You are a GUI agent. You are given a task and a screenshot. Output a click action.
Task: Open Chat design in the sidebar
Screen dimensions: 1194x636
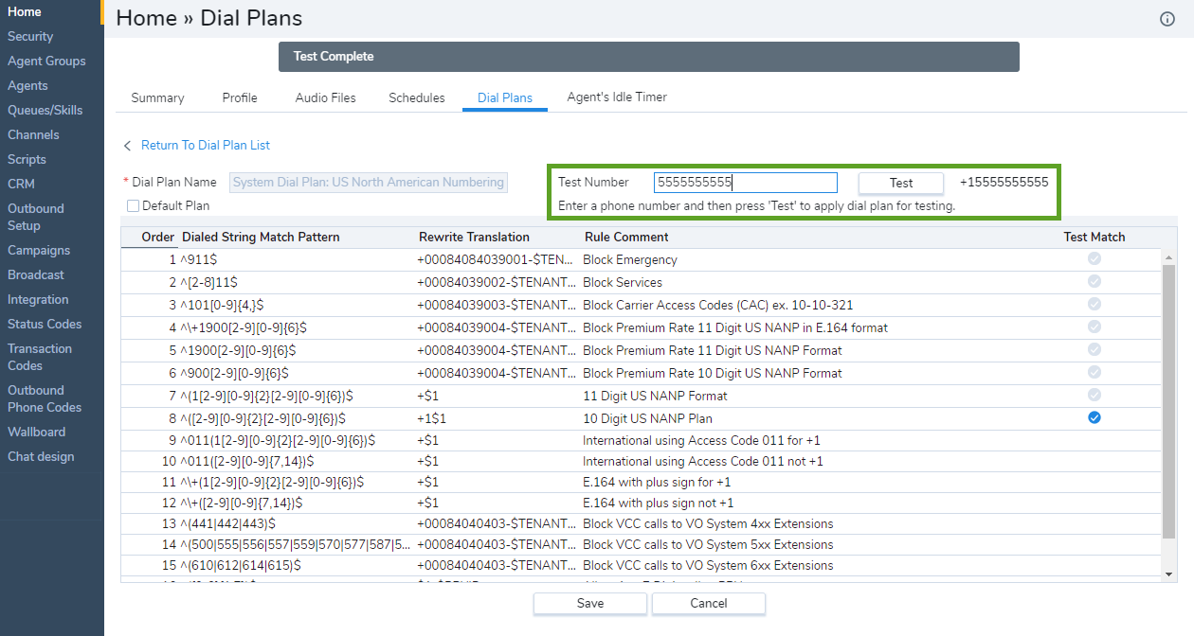click(x=41, y=456)
